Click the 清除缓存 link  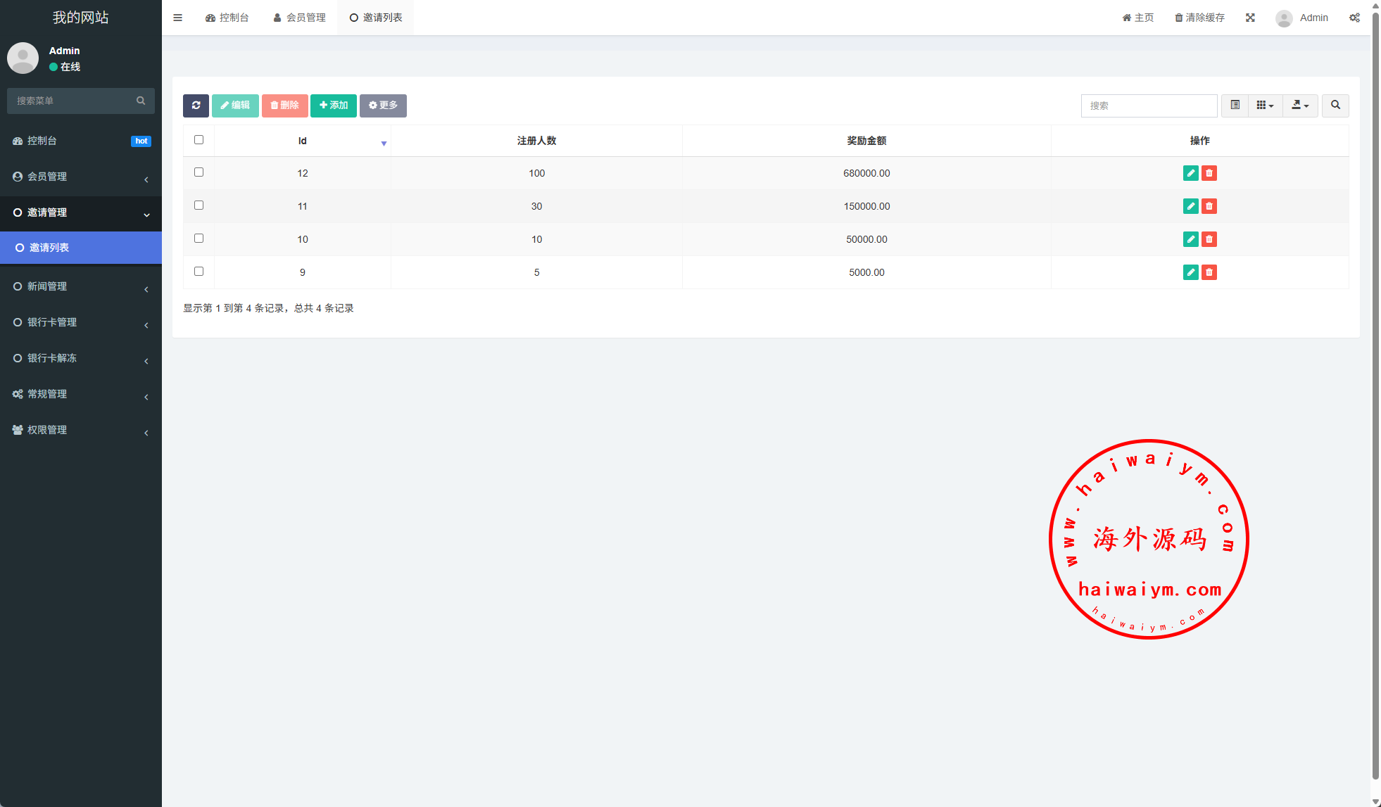pos(1199,18)
